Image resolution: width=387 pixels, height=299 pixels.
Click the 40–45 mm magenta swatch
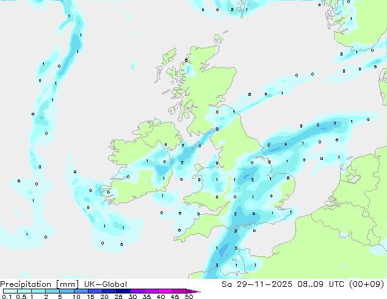click(165, 291)
